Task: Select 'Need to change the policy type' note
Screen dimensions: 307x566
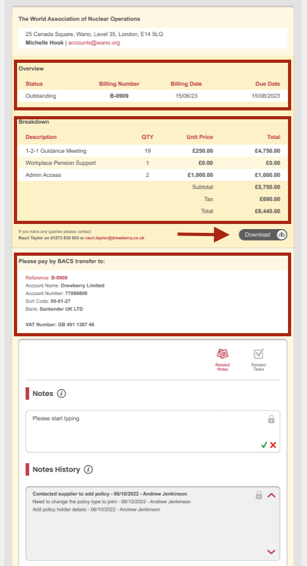Action: tap(111, 502)
